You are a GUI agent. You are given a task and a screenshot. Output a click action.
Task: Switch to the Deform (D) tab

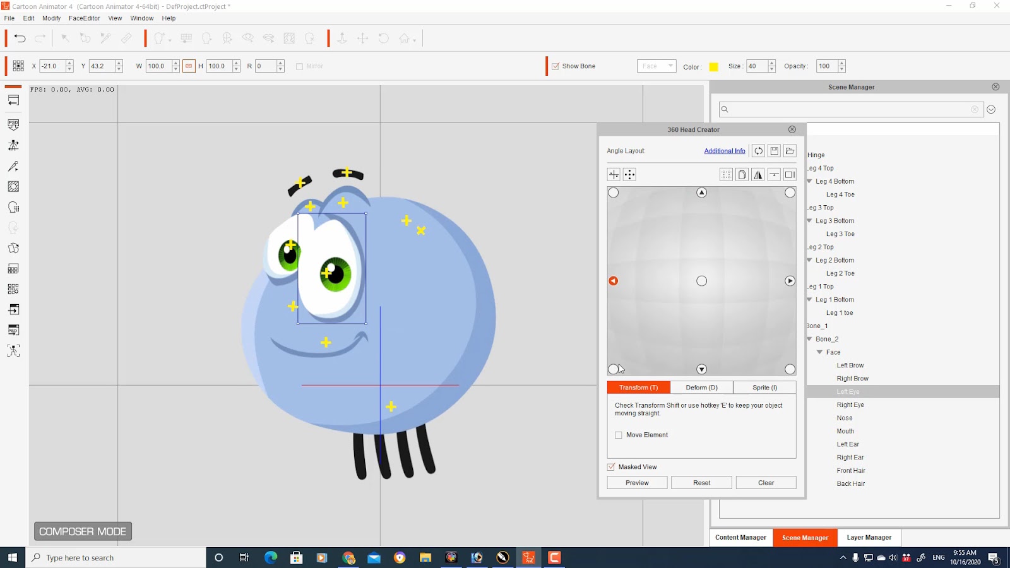pyautogui.click(x=701, y=388)
